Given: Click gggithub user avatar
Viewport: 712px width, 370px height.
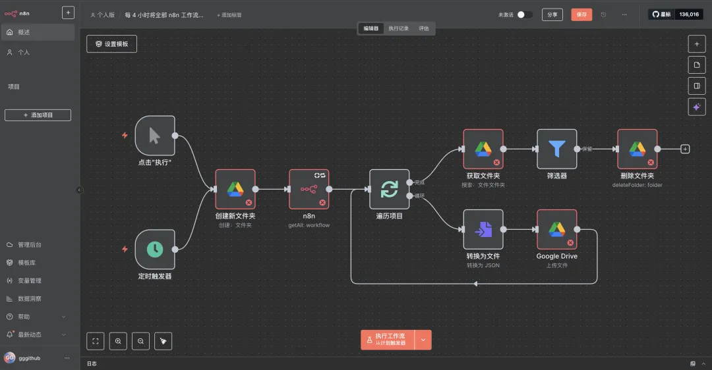Looking at the screenshot, I should click(9, 357).
